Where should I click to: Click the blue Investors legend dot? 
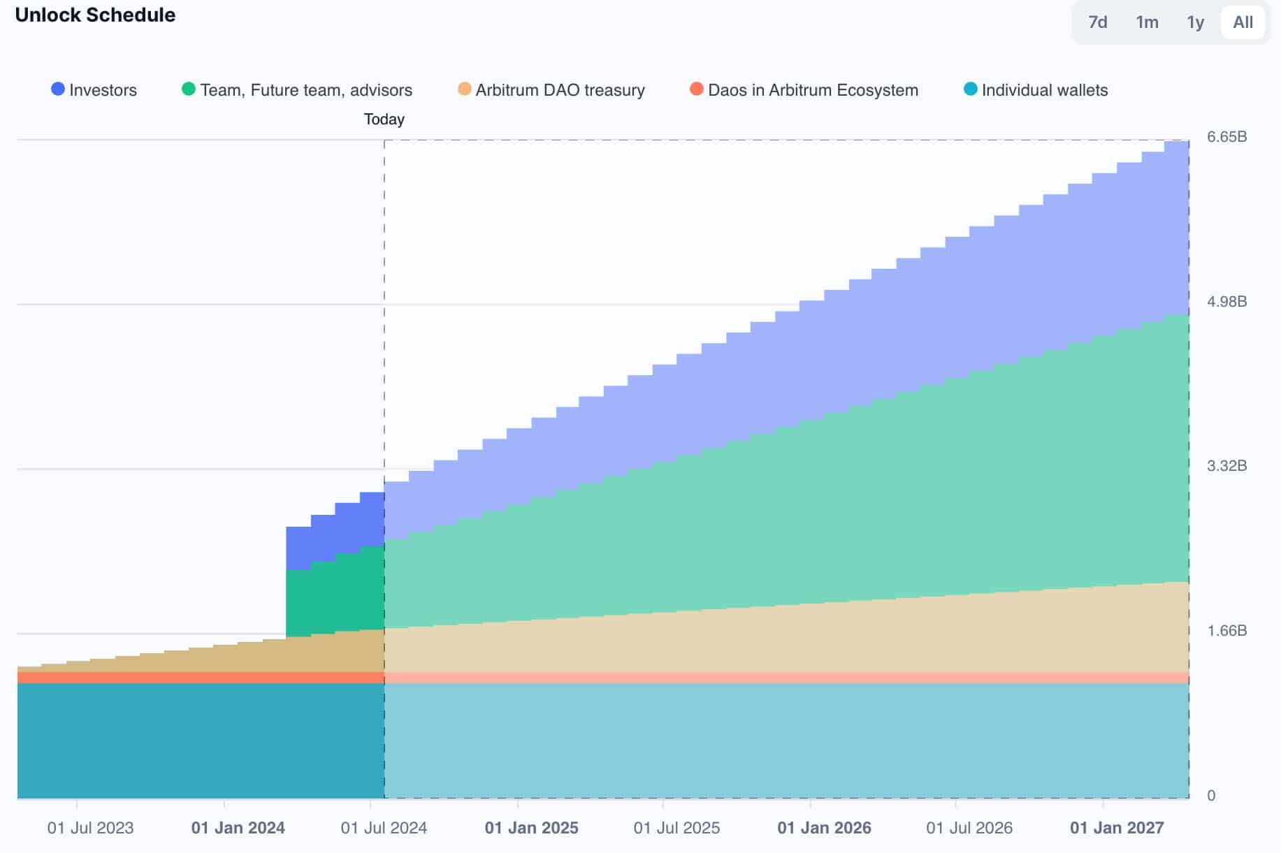click(58, 89)
